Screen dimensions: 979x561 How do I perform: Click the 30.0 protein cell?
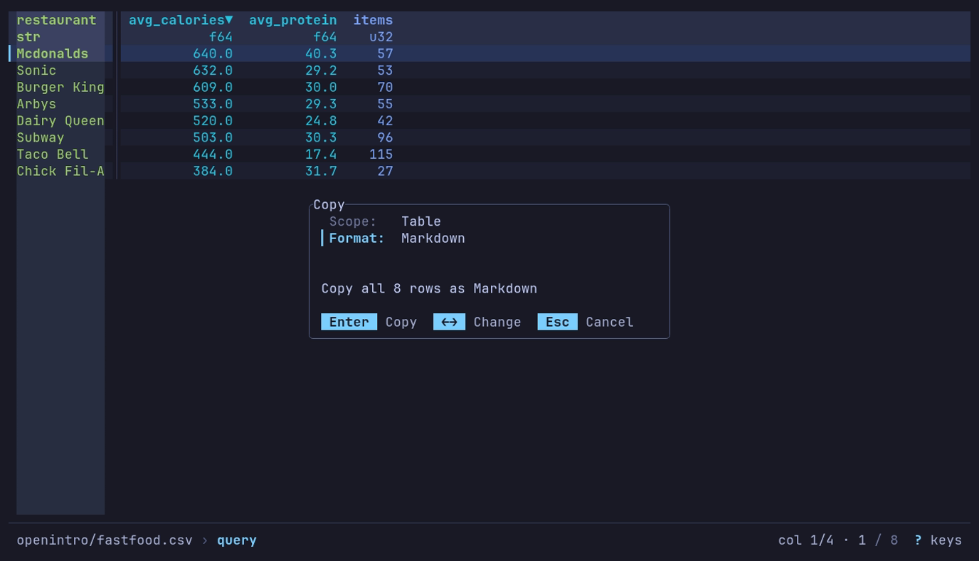click(321, 87)
